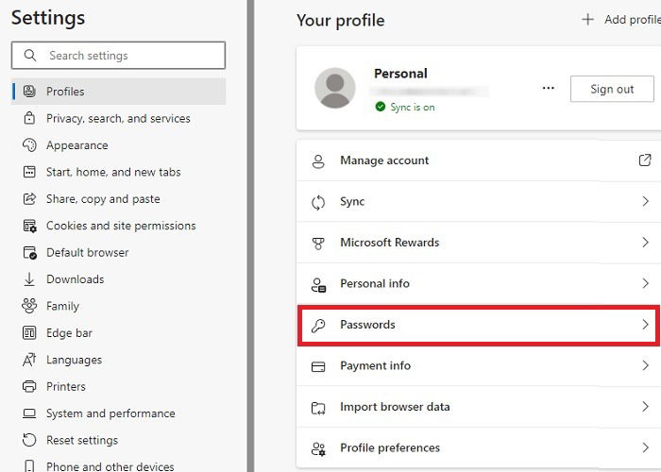Click the Search settings field

[119, 56]
